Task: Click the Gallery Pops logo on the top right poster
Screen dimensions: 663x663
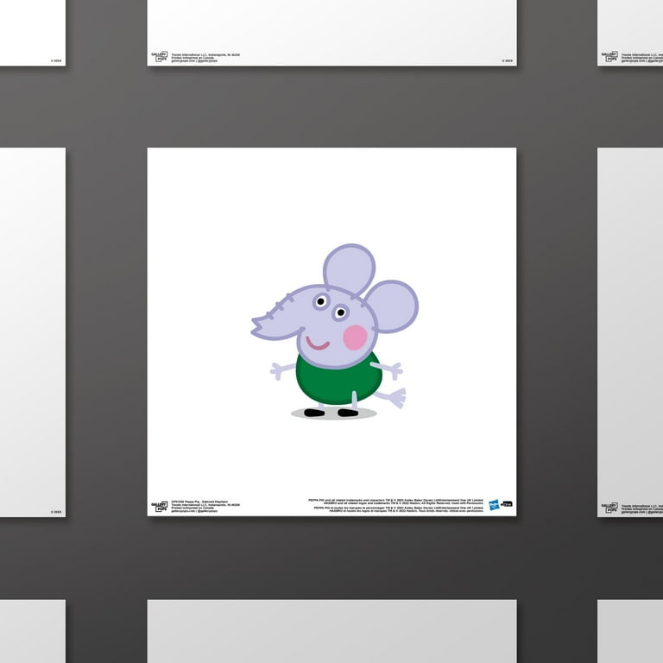Action: point(609,57)
